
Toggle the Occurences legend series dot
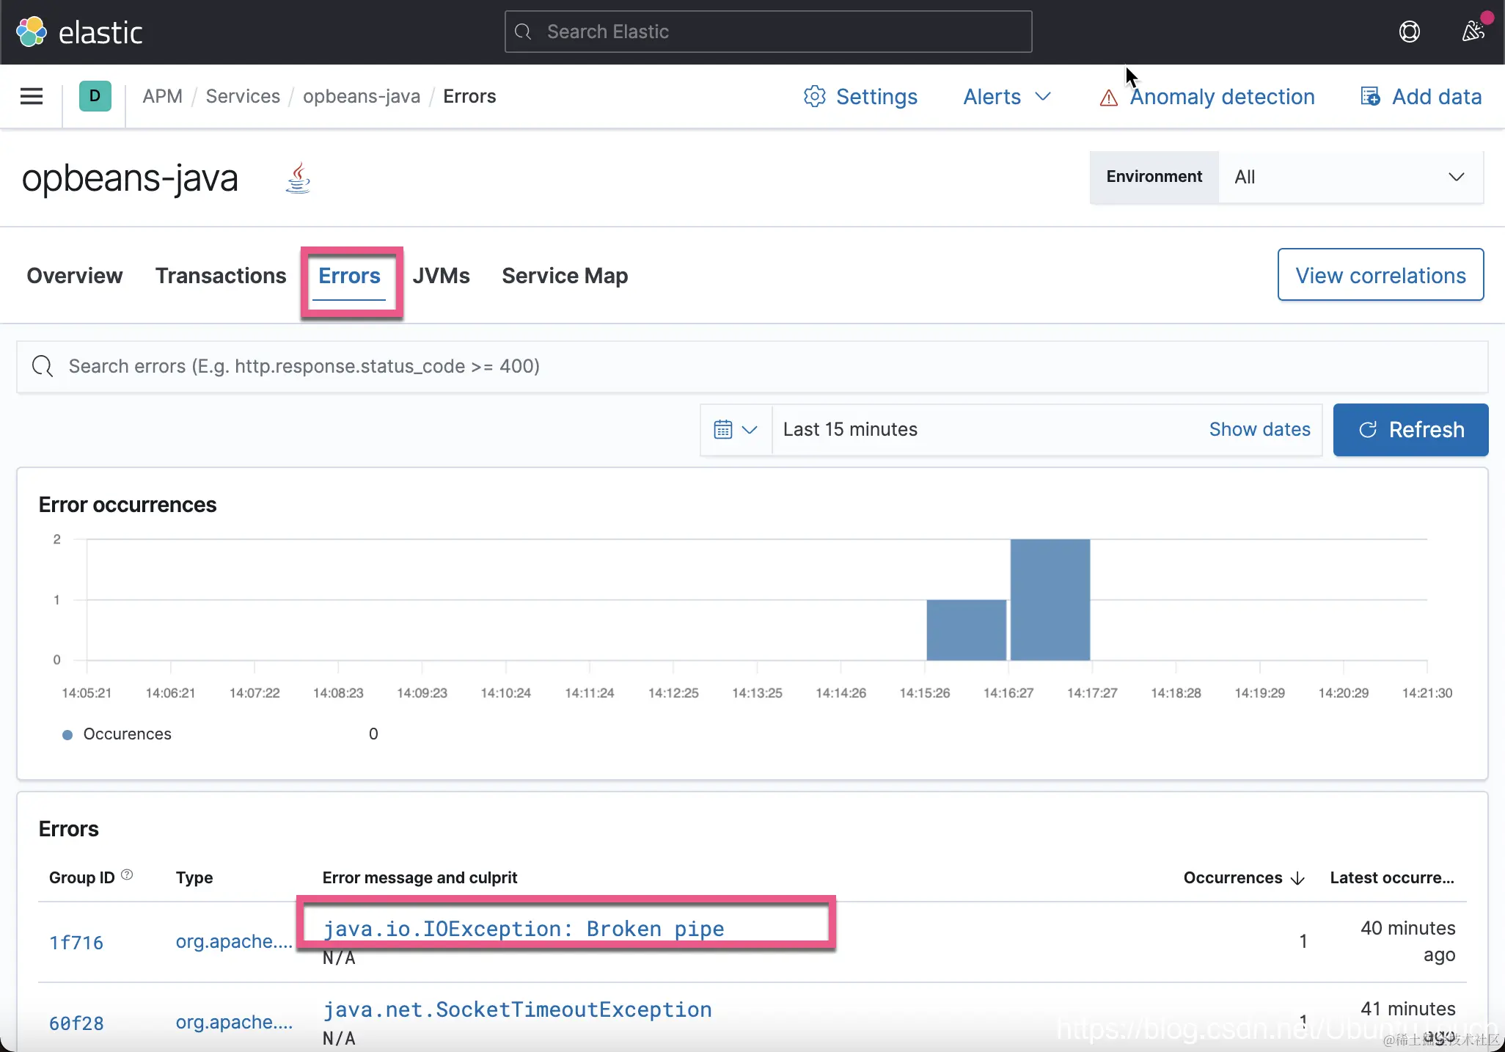click(x=67, y=734)
